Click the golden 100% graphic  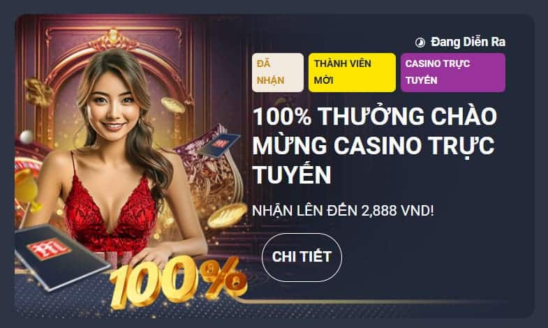(177, 281)
